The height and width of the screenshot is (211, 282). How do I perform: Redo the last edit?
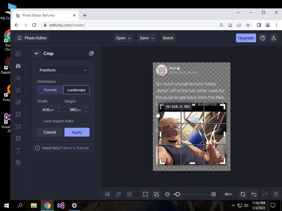(265, 194)
